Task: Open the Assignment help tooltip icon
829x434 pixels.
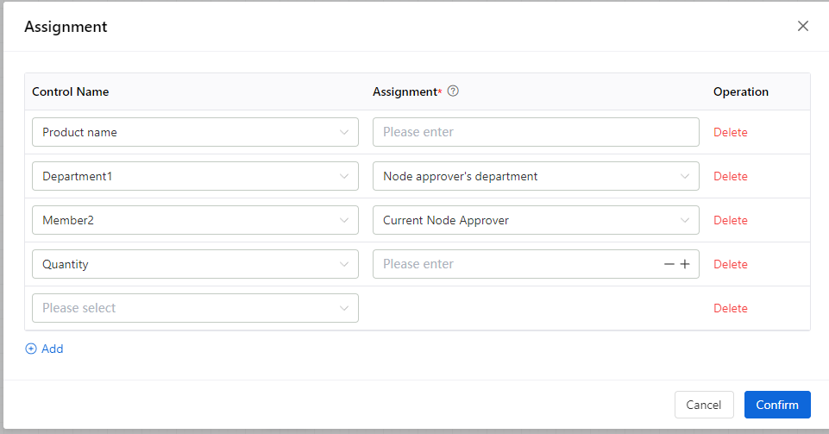Action: (453, 91)
